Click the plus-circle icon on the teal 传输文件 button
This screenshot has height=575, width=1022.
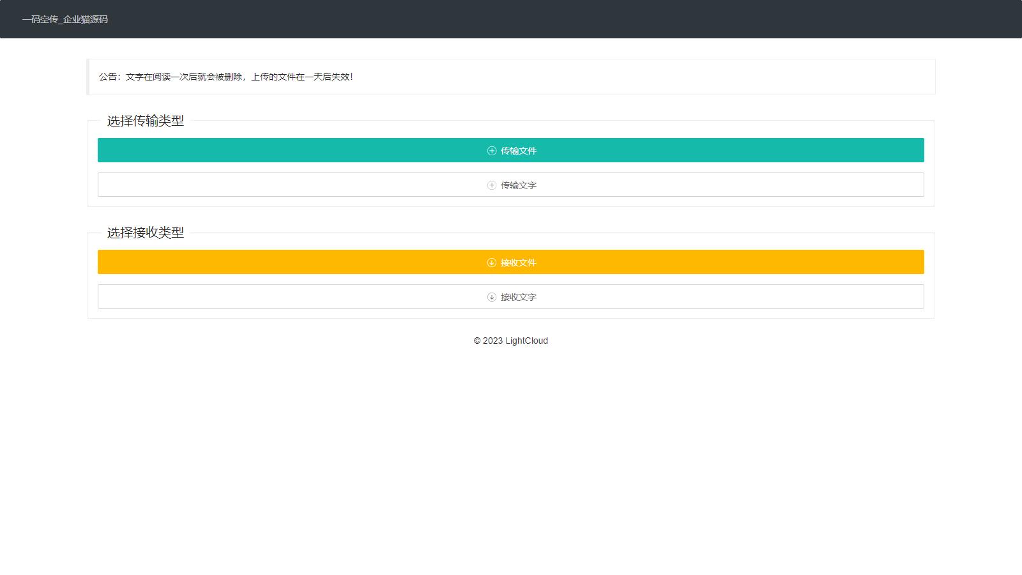(x=492, y=151)
